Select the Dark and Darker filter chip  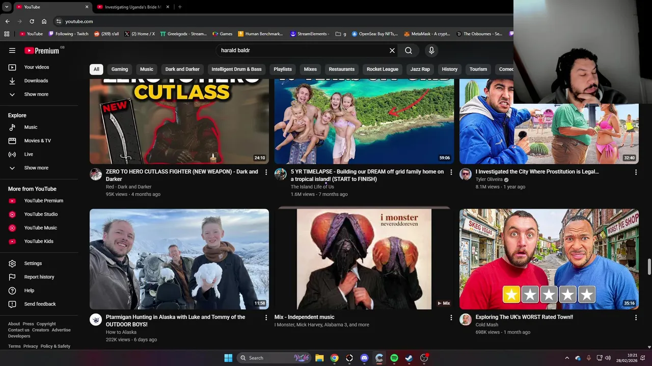(182, 69)
